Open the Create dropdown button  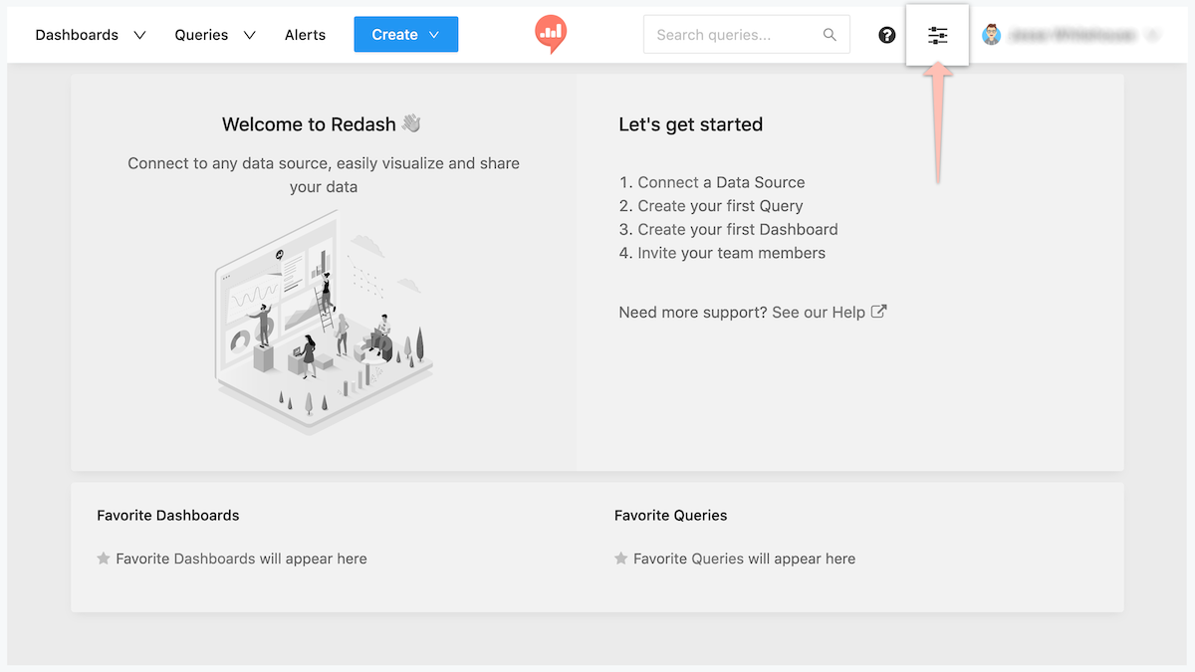point(405,35)
